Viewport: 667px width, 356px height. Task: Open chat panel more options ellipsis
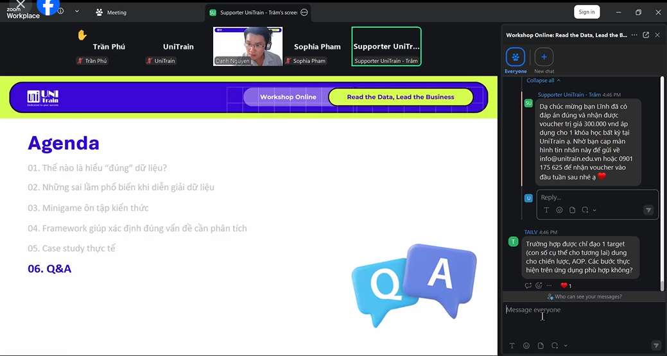coord(634,35)
